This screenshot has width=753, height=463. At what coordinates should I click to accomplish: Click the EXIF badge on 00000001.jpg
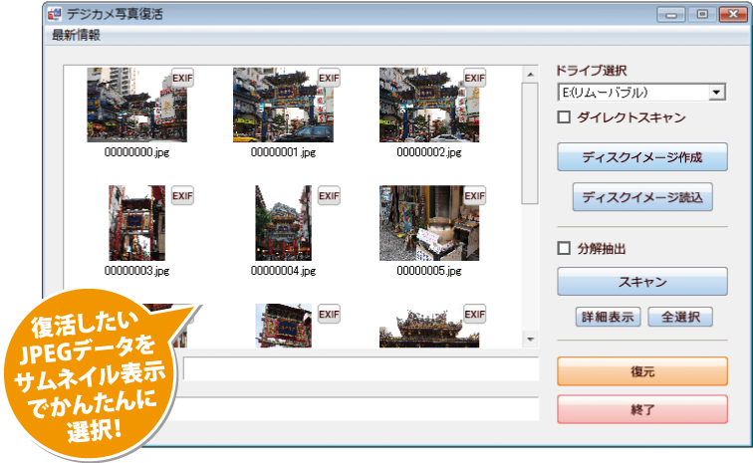click(x=329, y=79)
